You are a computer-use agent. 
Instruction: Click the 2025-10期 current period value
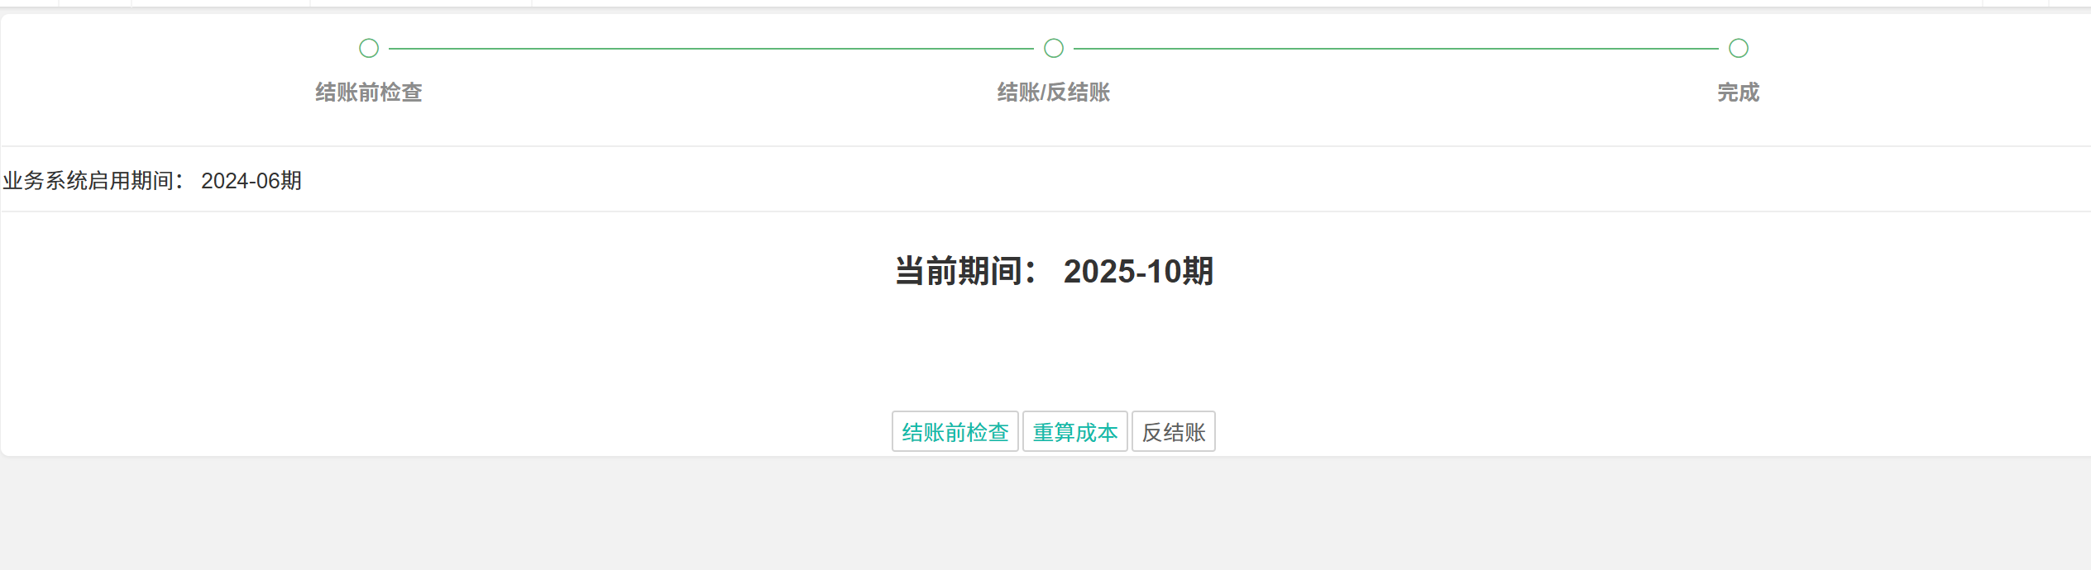[1138, 272]
